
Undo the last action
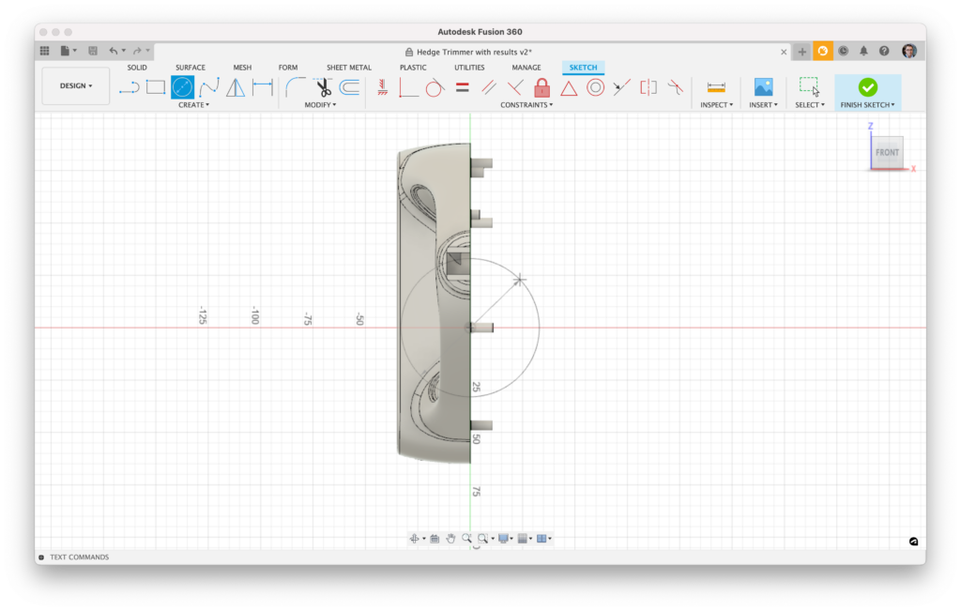point(114,51)
